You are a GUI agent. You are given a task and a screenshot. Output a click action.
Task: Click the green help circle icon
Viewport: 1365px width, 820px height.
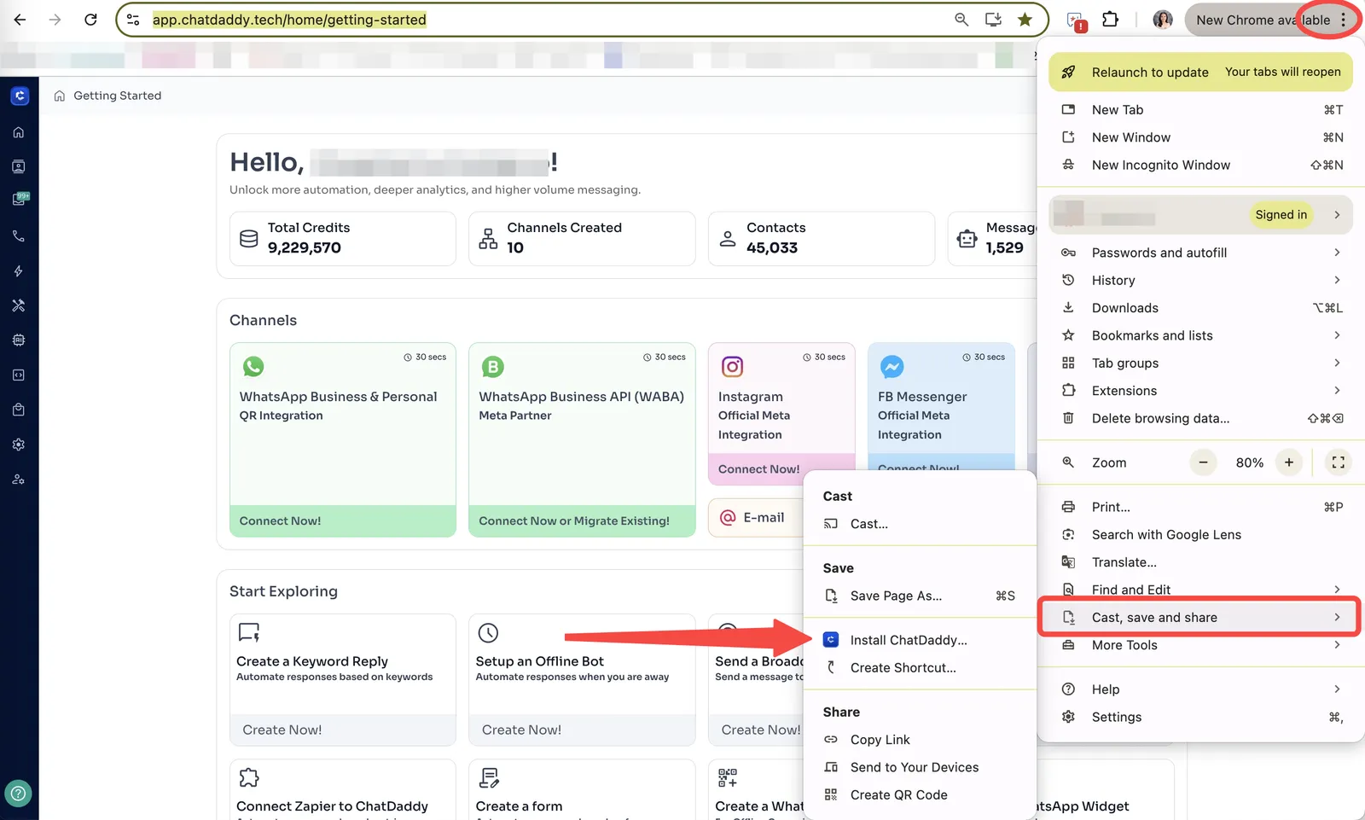click(x=19, y=794)
